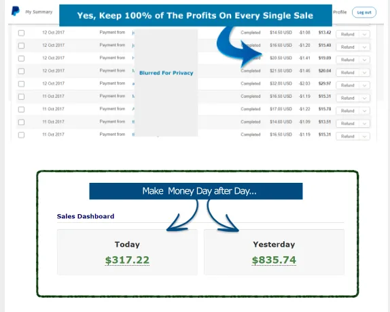The width and height of the screenshot is (390, 312).
Task: Check the box for the $14.50 USD payment
Action: pyautogui.click(x=21, y=33)
